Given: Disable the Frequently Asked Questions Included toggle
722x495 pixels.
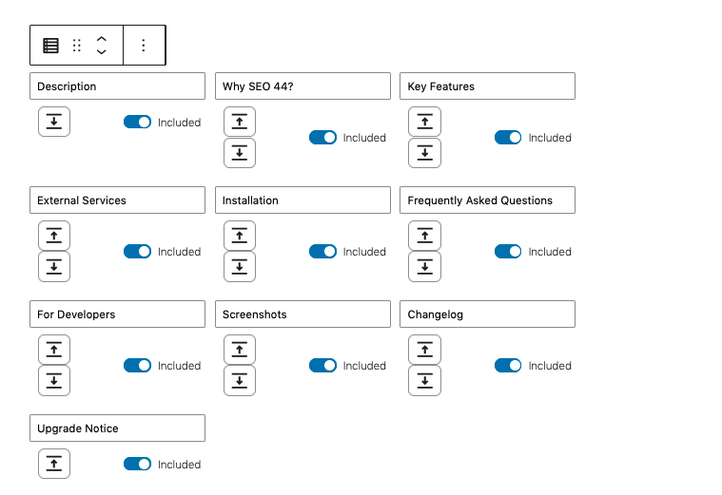Looking at the screenshot, I should [508, 252].
